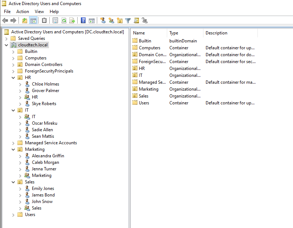Sort list by the Type column header
This screenshot has width=293, height=228.
click(185, 33)
